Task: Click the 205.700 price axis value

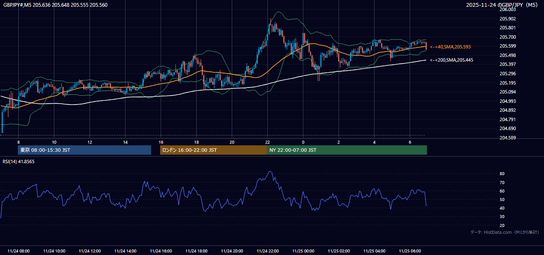Action: 507,37
